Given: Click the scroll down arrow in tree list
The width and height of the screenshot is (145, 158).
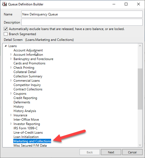Looking at the screenshot, I should click(x=140, y=145).
